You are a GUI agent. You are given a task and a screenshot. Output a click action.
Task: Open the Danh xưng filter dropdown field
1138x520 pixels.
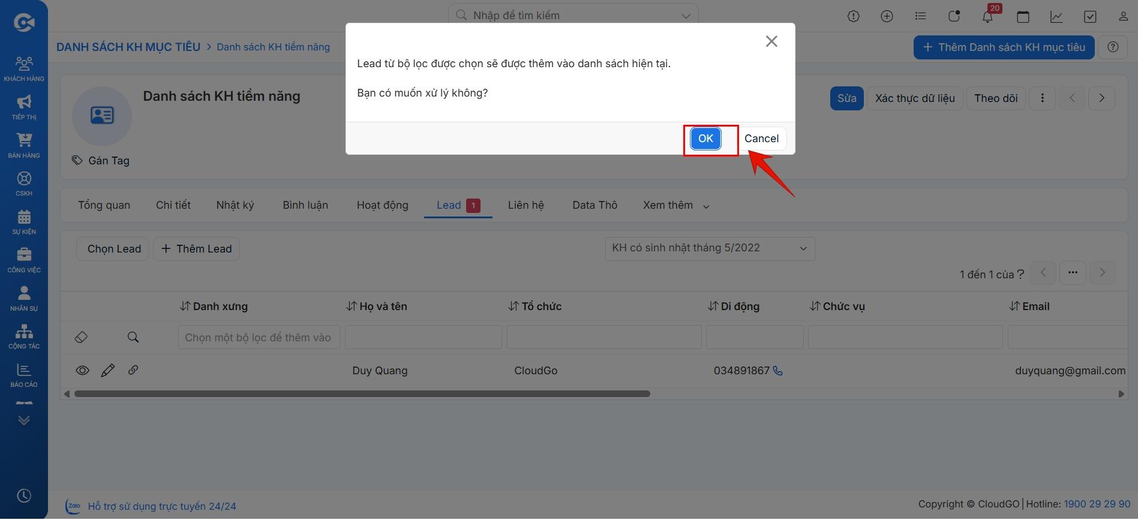[259, 337]
